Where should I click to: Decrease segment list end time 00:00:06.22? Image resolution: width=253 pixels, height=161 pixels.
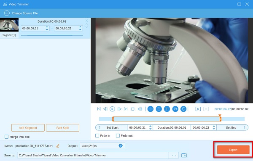(x=80, y=29)
